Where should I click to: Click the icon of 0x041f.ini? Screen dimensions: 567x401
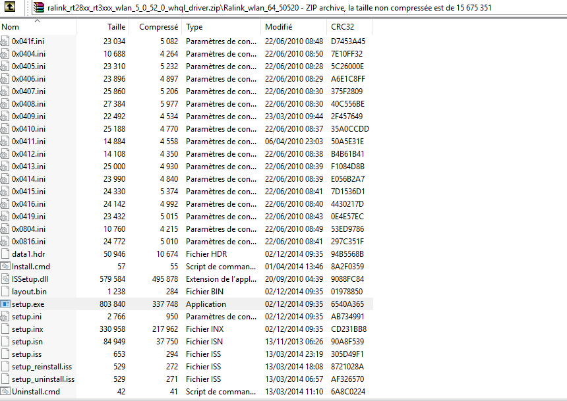click(x=5, y=41)
